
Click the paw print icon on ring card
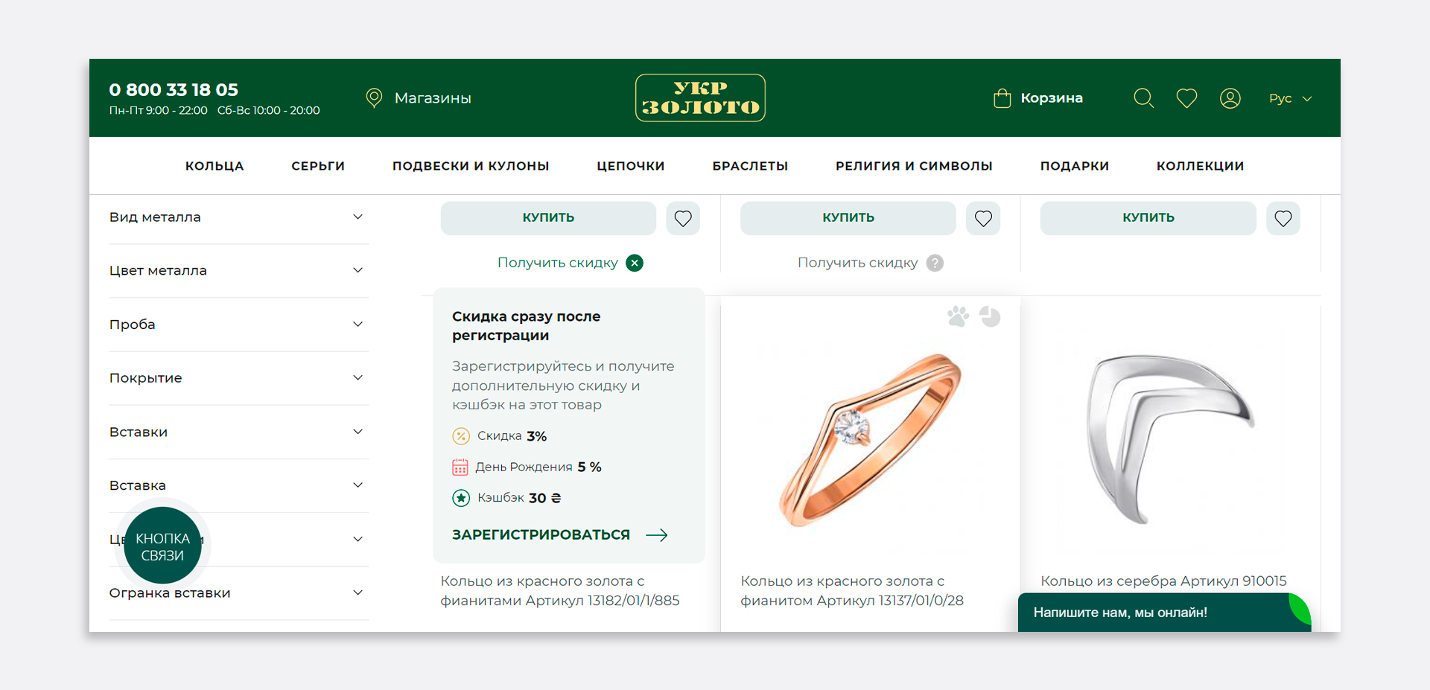[958, 316]
